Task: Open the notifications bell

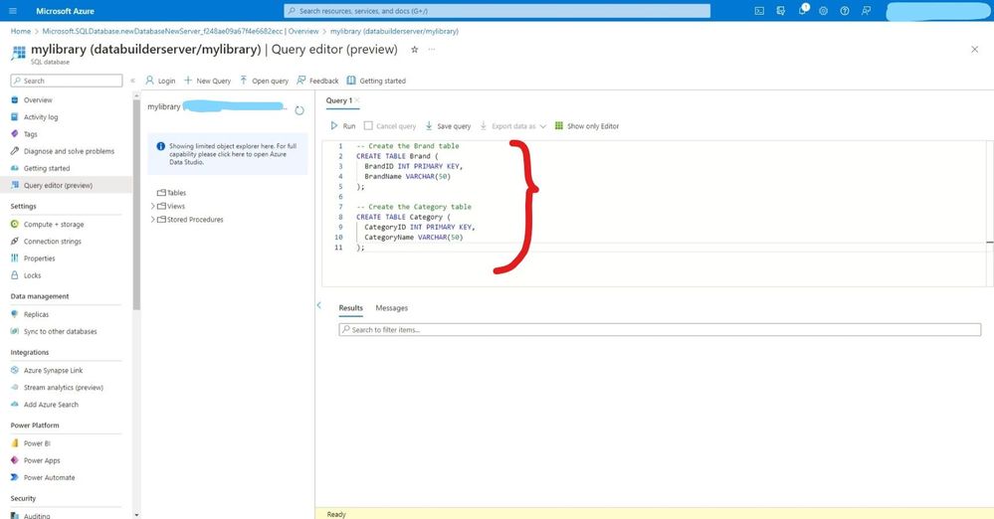Action: pos(803,10)
